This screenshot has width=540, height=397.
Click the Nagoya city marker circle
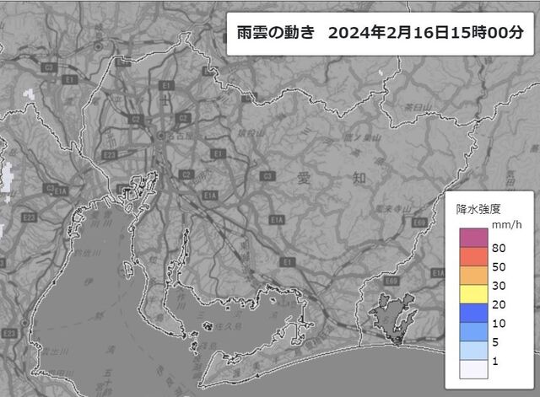tap(161, 136)
